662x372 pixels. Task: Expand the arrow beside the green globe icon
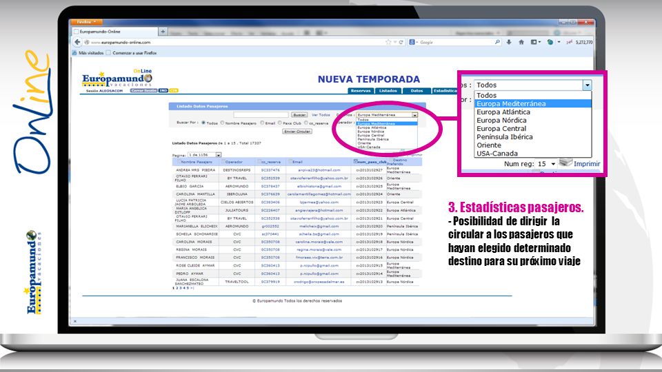[559, 42]
